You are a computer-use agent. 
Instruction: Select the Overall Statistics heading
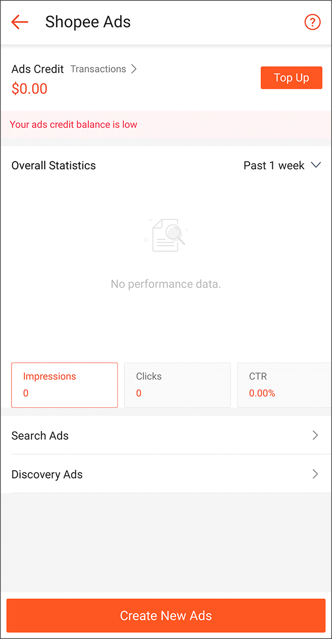coord(54,165)
